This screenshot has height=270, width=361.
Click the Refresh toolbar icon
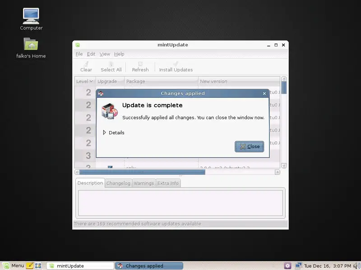tap(140, 67)
